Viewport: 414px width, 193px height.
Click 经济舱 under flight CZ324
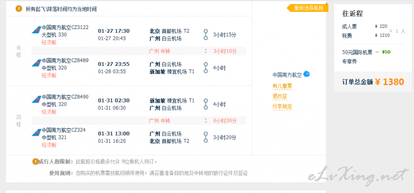point(49,145)
